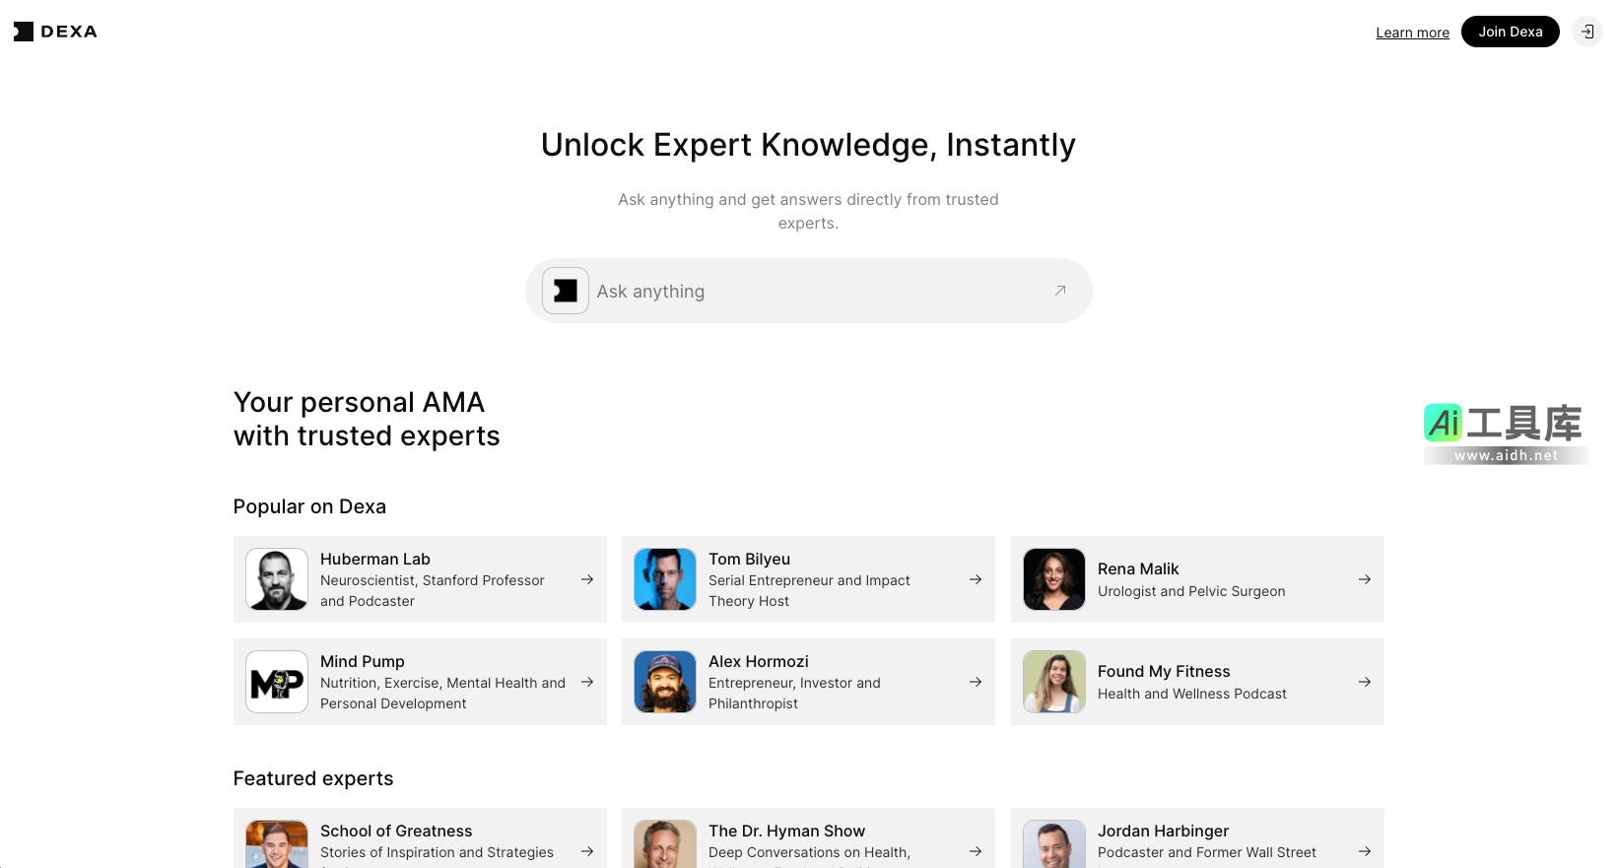The height and width of the screenshot is (868, 1618).
Task: Select the Rena Malik portrait thumbnail
Action: click(1054, 579)
